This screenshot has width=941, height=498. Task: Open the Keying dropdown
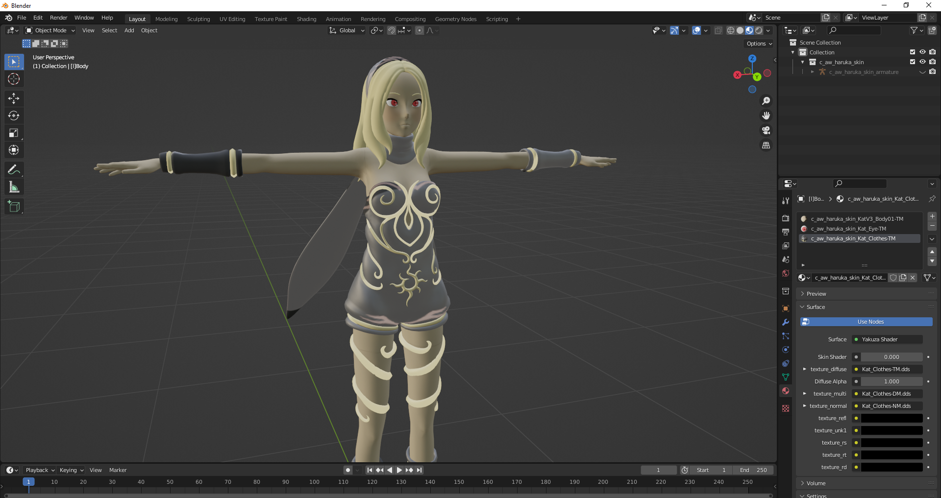(72, 470)
